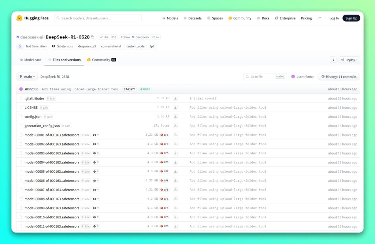The width and height of the screenshot is (375, 244).
Task: Open the msr2000 user profile link
Action: tap(31, 89)
